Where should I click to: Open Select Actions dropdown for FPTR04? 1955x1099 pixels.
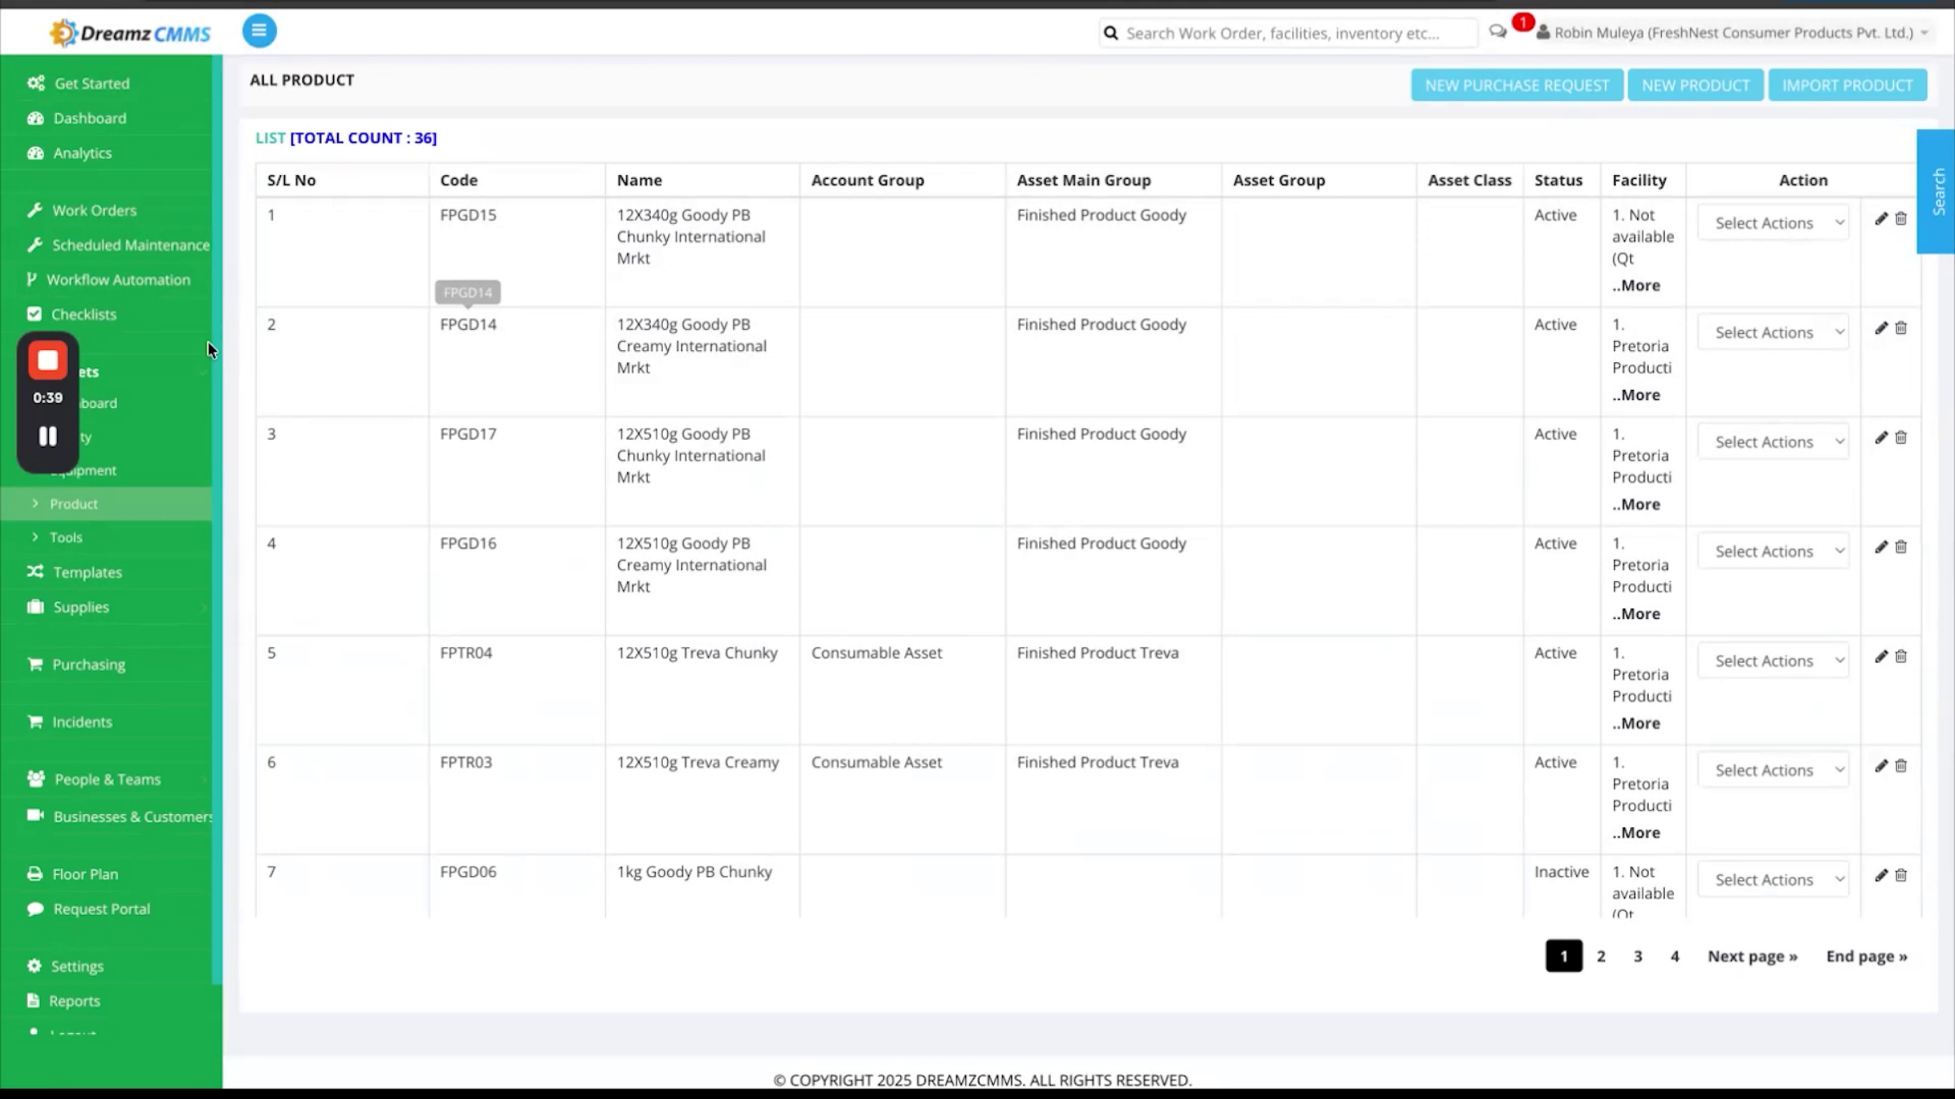click(1773, 660)
